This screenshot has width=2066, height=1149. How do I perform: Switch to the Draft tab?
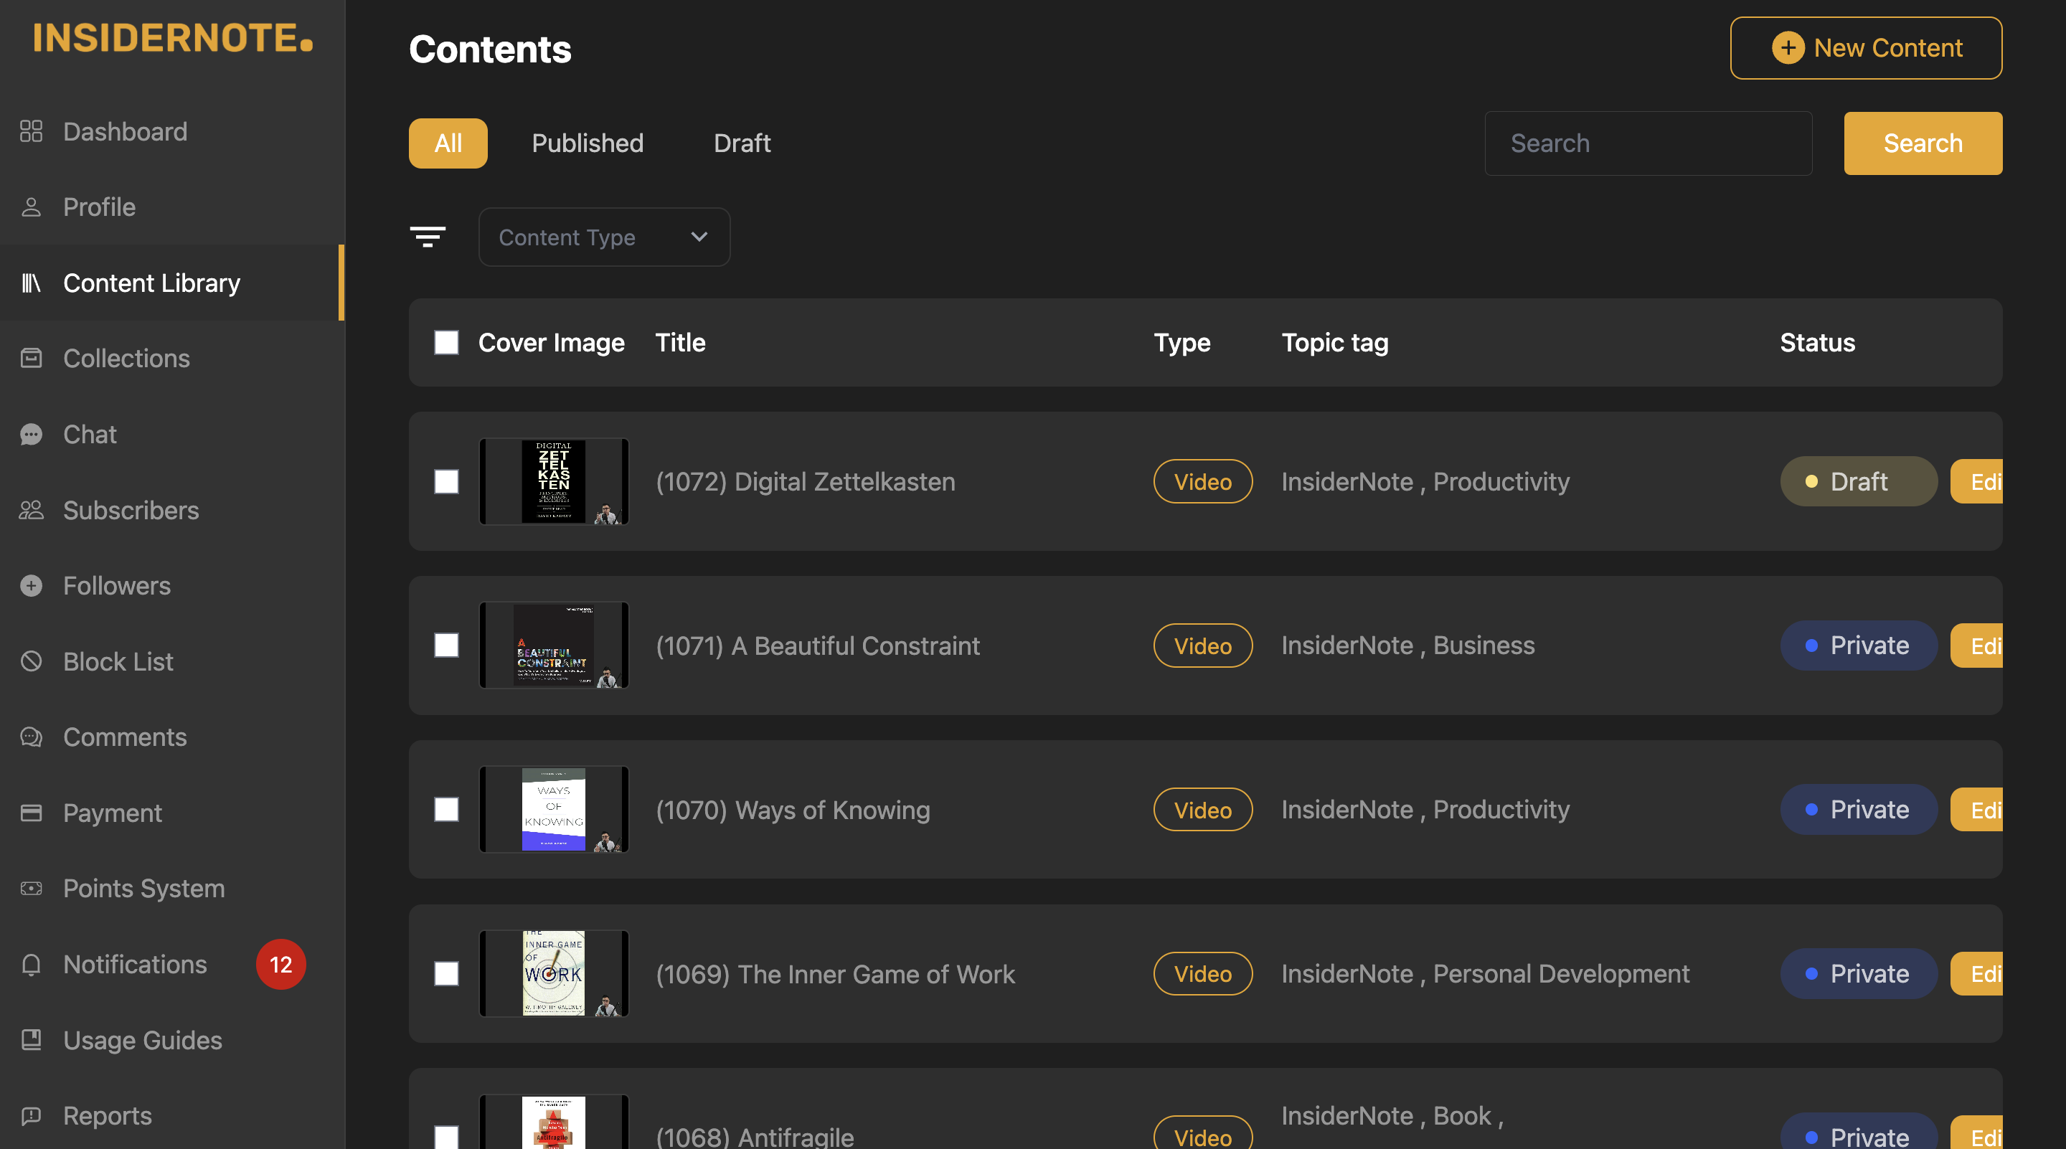[742, 143]
